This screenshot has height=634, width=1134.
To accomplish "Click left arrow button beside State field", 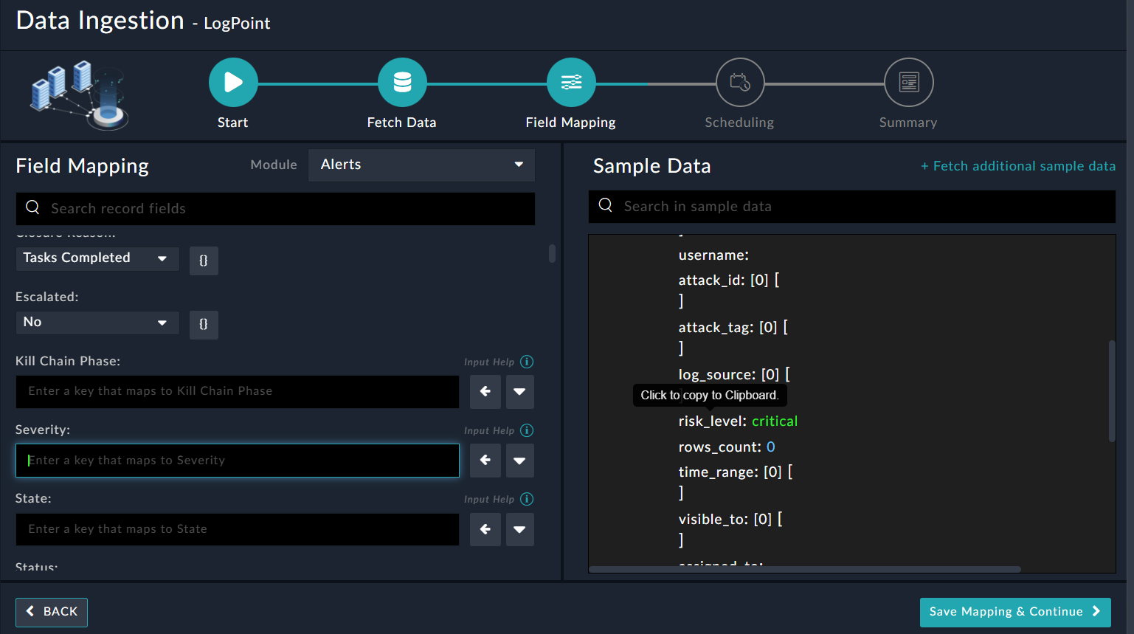I will pos(485,529).
